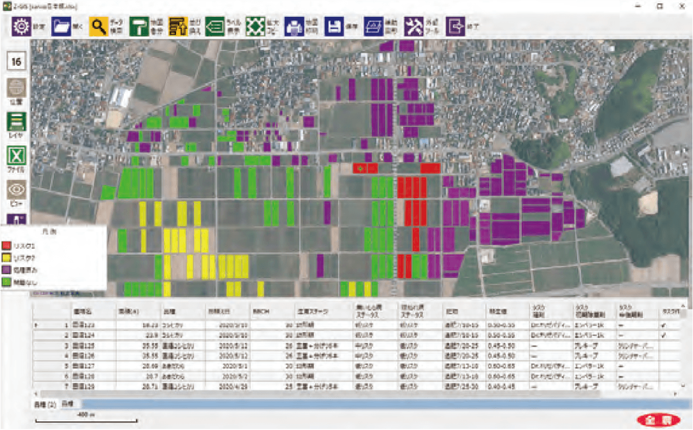693x430 pixels.
Task: Toggle the checkmark in table row 1
Action: click(x=664, y=325)
